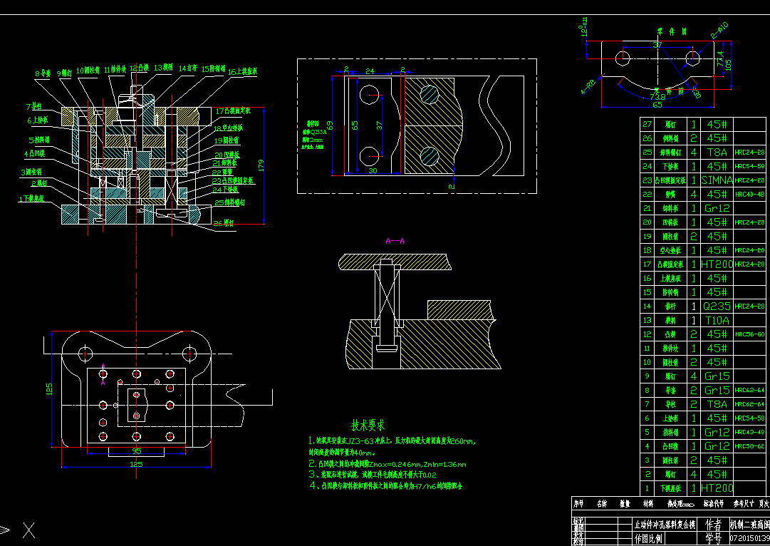Click technical requirement line 1 about JZ3-63
This screenshot has height=546, width=770.
392,441
